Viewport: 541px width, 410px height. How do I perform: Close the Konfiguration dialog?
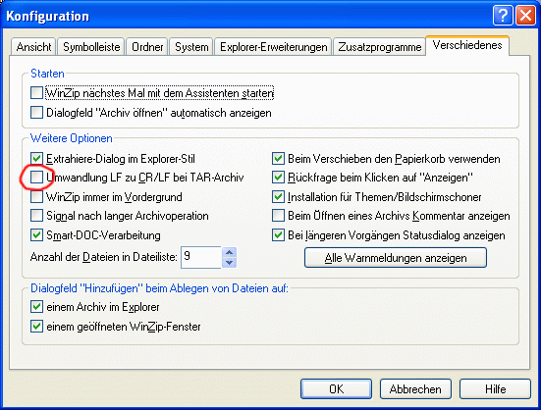(x=525, y=16)
